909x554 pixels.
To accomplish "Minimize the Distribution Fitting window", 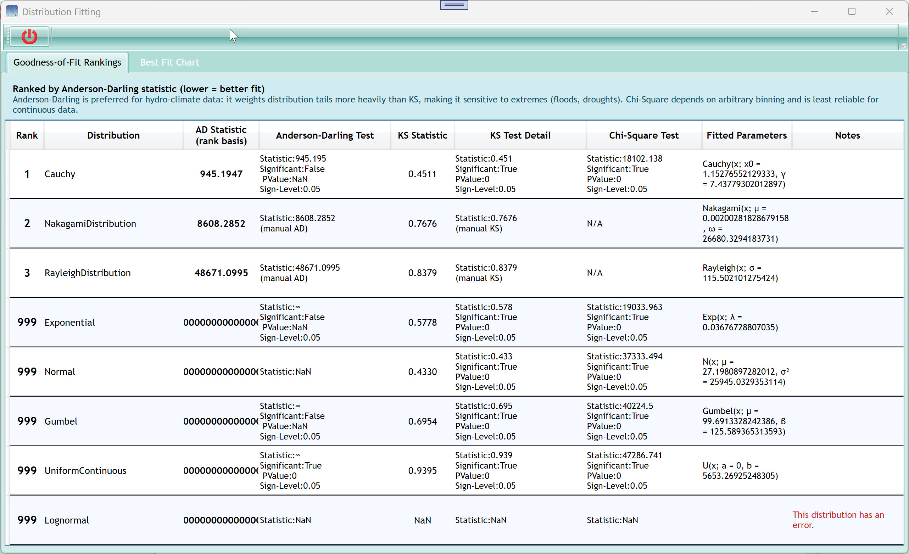I will [x=815, y=12].
